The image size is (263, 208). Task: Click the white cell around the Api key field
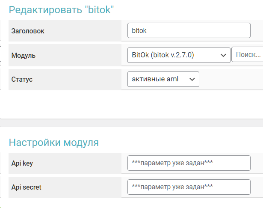[x=257, y=163]
